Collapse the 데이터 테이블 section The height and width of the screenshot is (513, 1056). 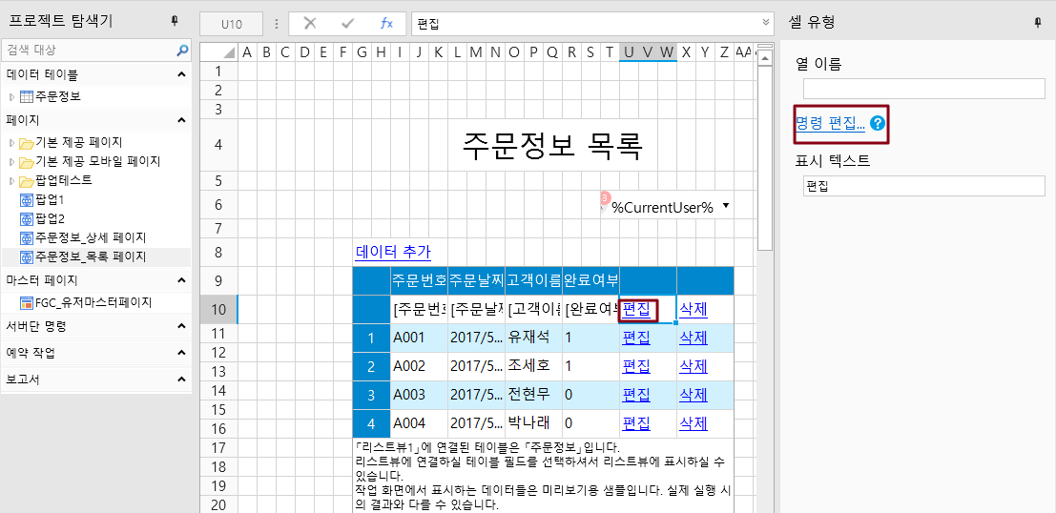point(181,73)
